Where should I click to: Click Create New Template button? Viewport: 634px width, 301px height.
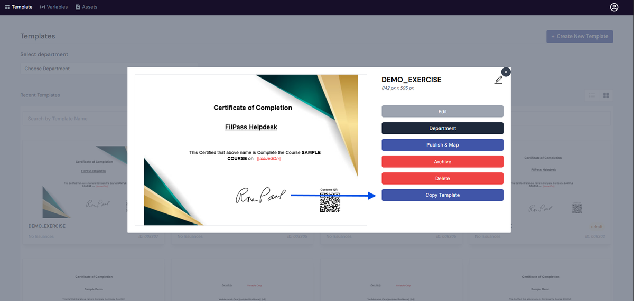click(580, 36)
